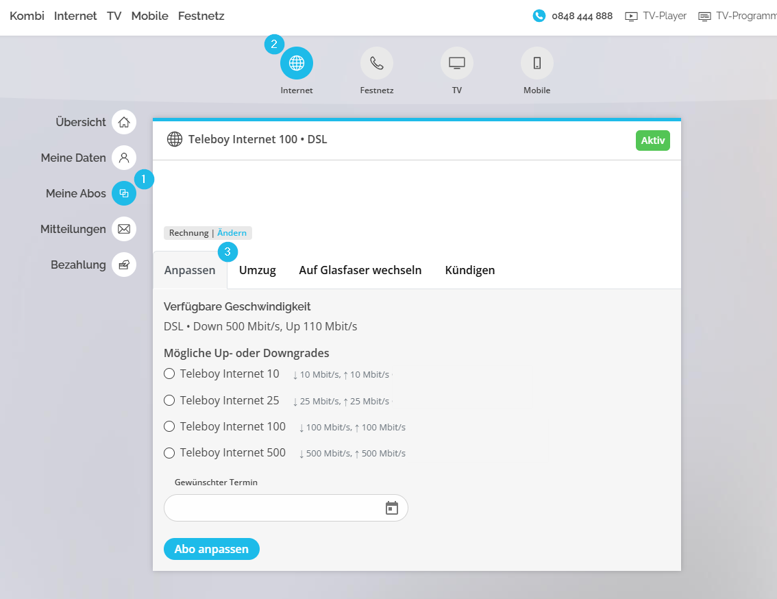
Task: Open the TV menu in top navigation
Action: tap(114, 16)
